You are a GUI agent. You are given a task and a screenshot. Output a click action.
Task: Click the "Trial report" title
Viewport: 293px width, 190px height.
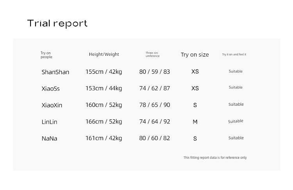click(57, 23)
